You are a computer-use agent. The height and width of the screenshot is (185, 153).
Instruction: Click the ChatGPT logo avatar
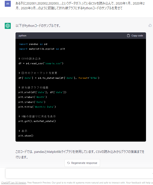pyautogui.click(x=8, y=26)
